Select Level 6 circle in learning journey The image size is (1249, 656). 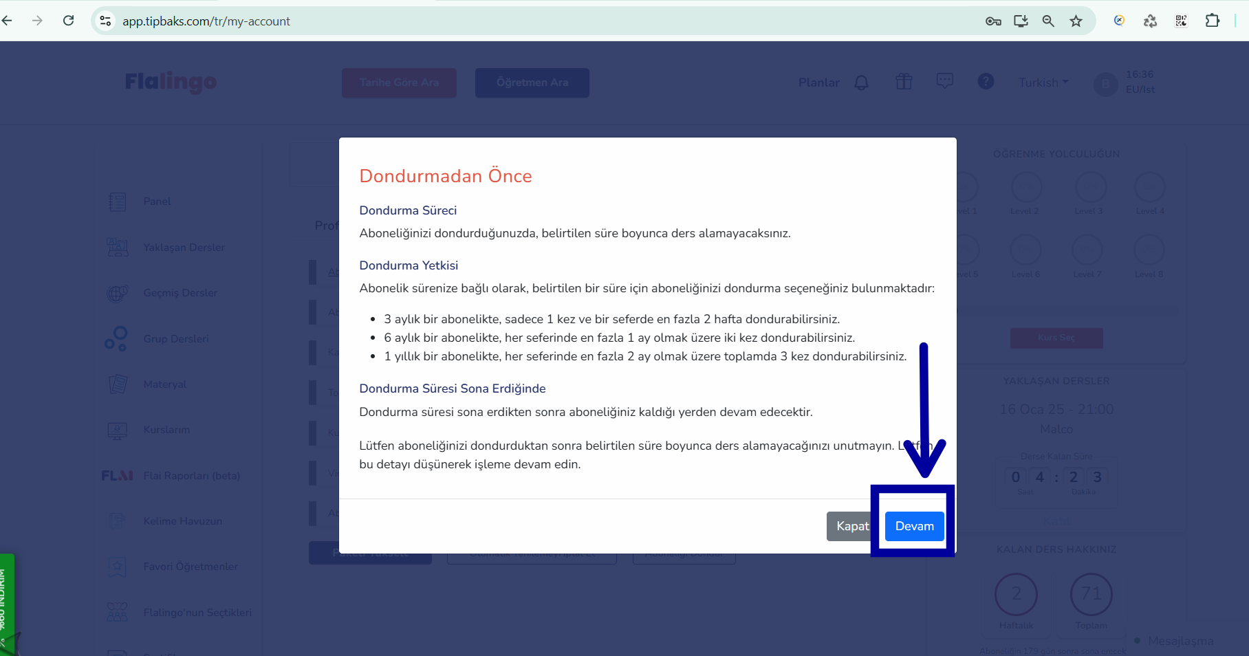[1026, 250]
